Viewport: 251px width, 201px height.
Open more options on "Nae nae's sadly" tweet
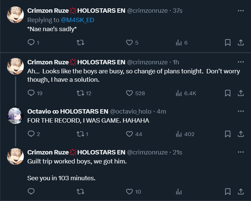click(x=241, y=11)
